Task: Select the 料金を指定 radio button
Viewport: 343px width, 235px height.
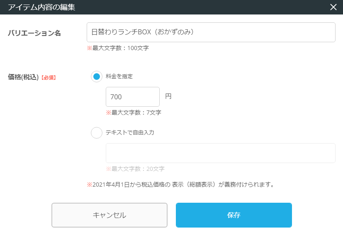Action: 97,77
